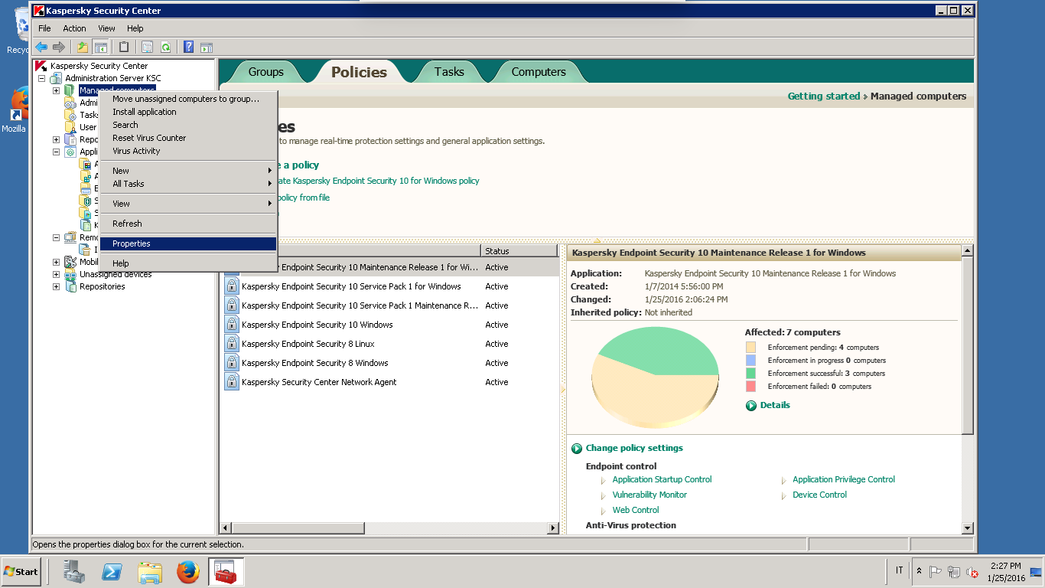Click the blue question mark Help toolbar icon
The image size is (1045, 588).
pyautogui.click(x=188, y=47)
